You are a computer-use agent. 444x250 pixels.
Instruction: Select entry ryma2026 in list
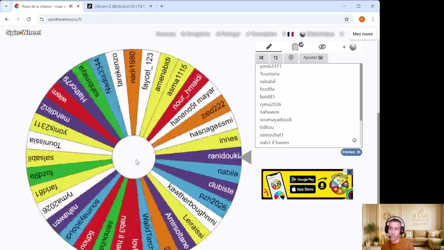(x=270, y=104)
